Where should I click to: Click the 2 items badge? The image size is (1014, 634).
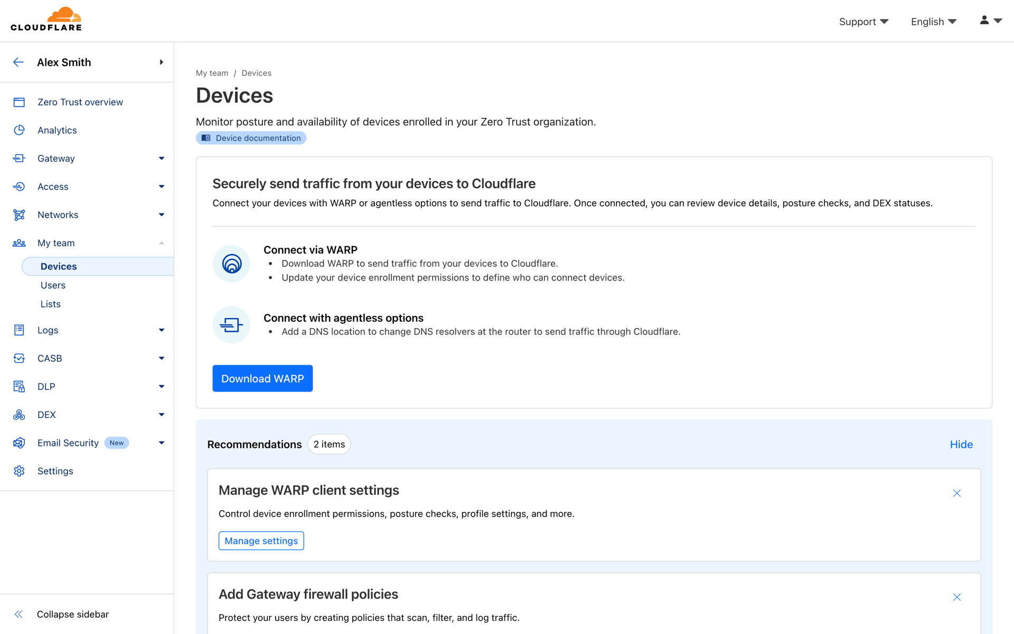pos(329,444)
